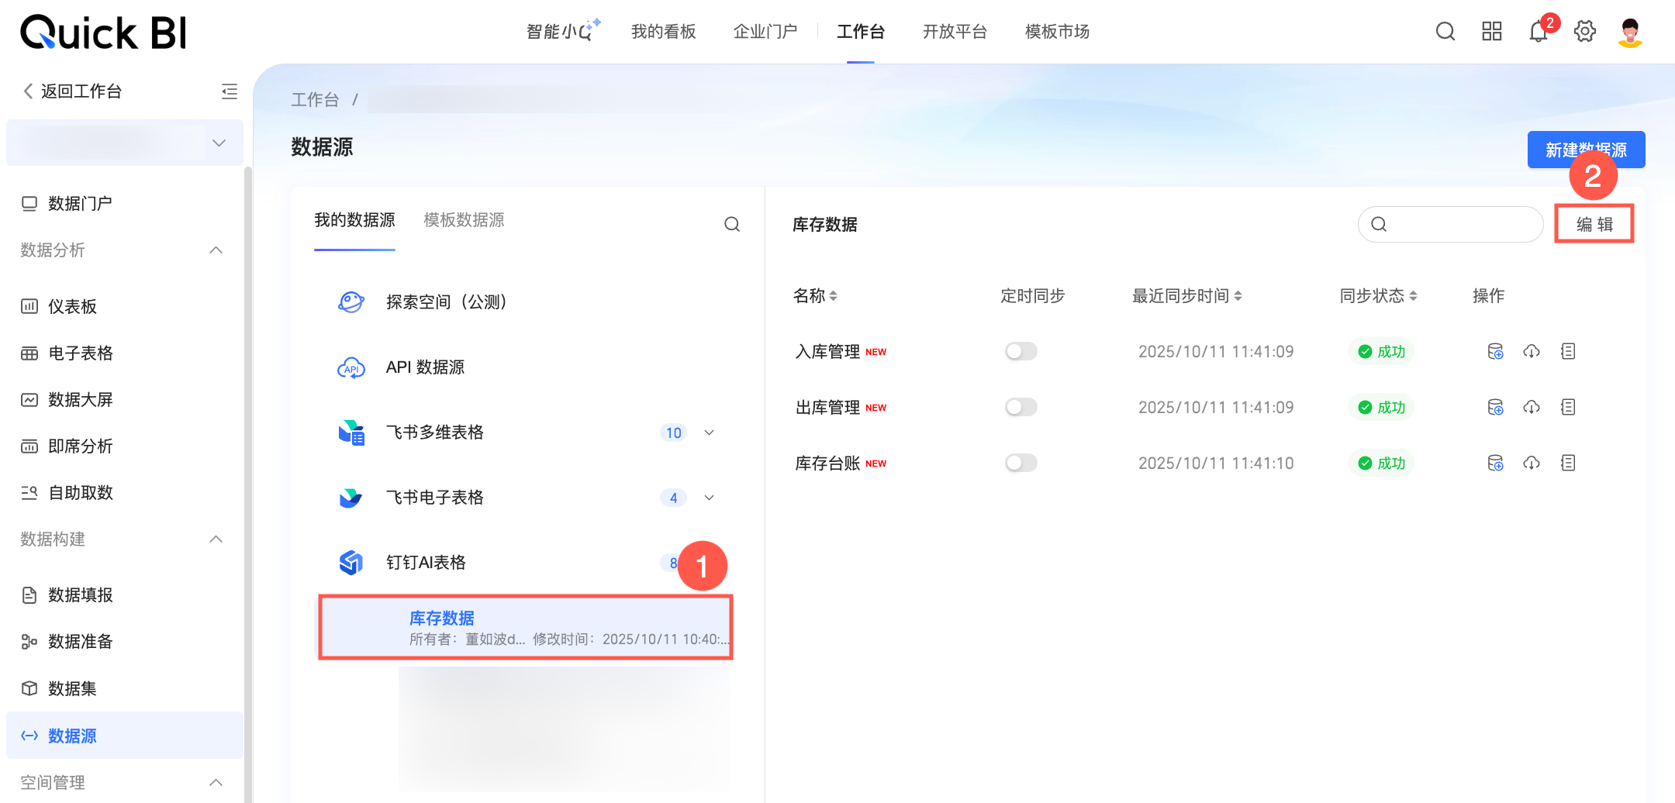Expand the 飞书多维表格 group chevron

(709, 433)
